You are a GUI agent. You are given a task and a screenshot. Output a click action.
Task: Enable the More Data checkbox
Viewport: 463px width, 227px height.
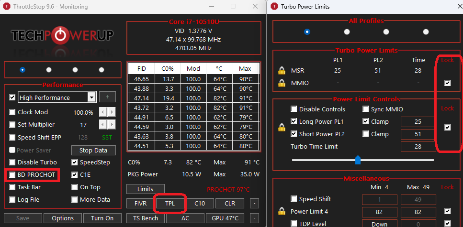(x=74, y=200)
